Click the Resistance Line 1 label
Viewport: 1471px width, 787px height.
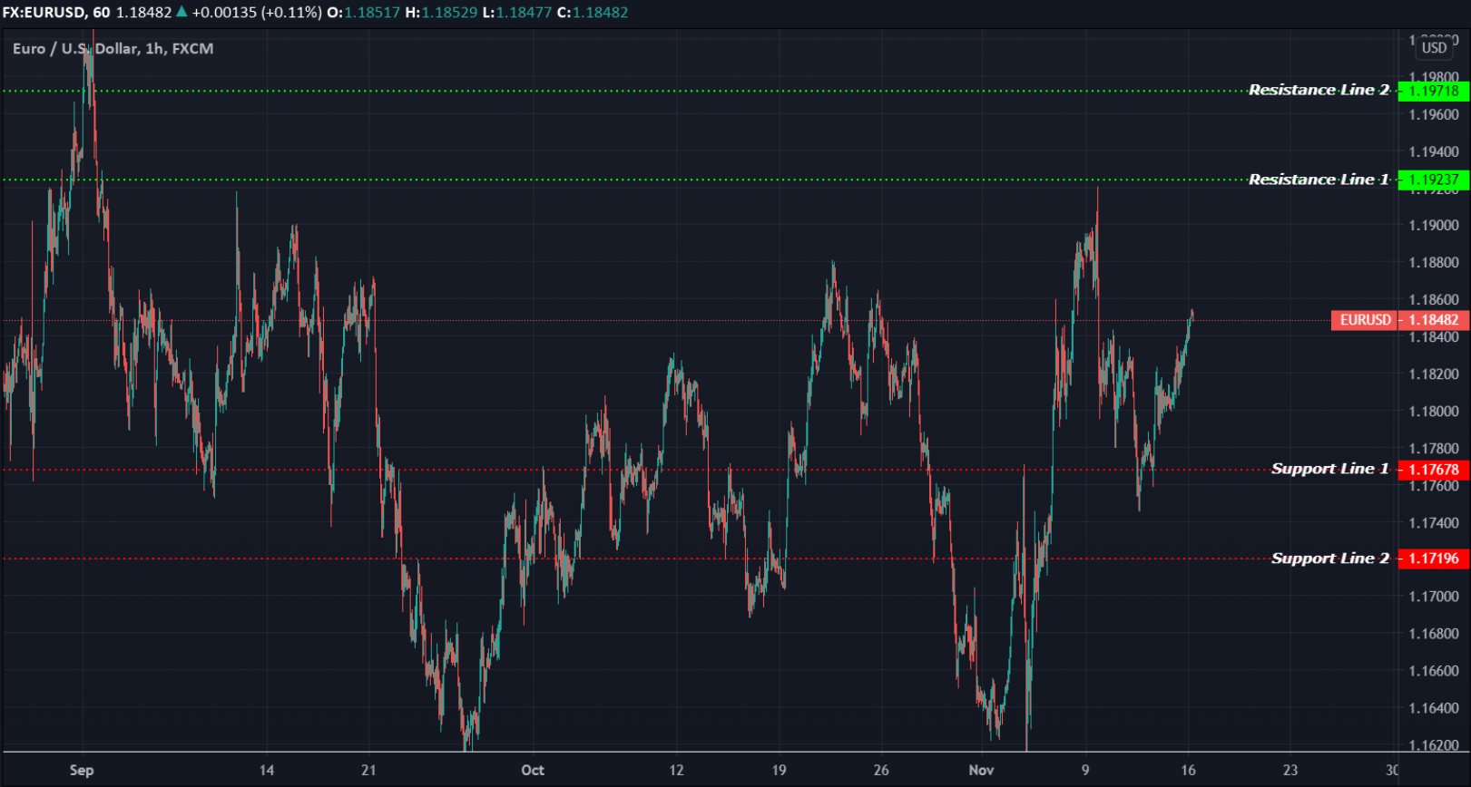click(1319, 180)
